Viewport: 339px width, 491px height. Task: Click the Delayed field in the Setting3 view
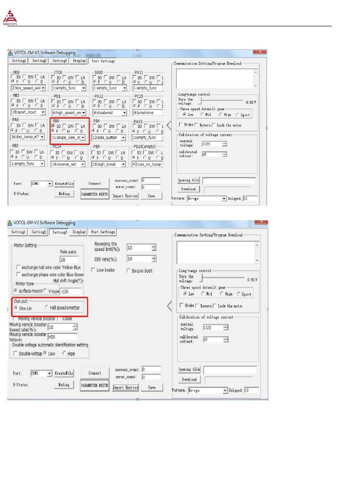click(x=251, y=391)
